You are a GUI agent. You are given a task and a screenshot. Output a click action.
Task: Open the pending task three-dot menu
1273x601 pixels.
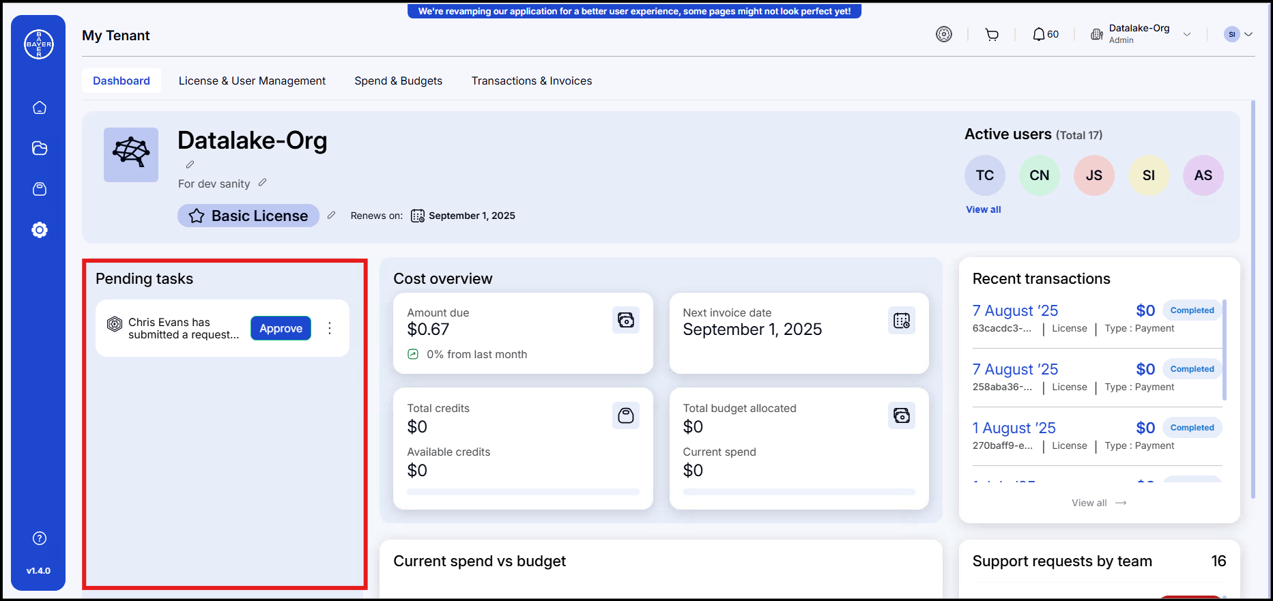pos(330,328)
